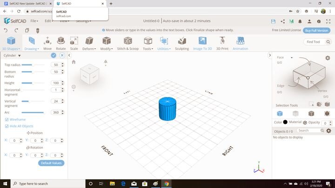Click the Find Tool search field
The width and height of the screenshot is (335, 188).
pos(316,42)
